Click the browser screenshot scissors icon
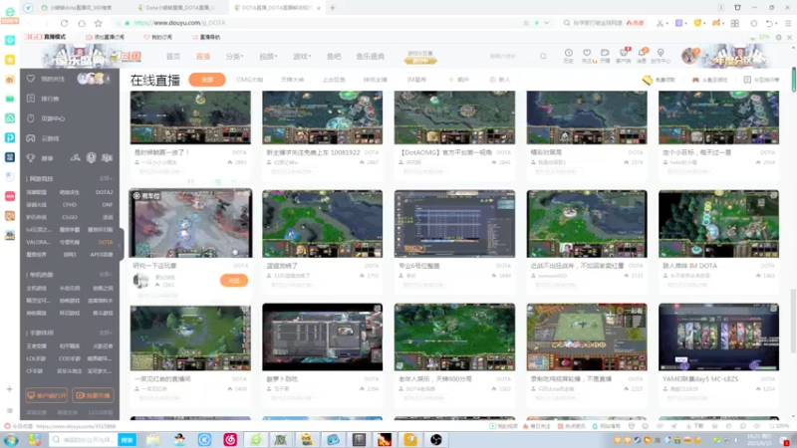Screen dimensions: 797x448 click(660, 23)
